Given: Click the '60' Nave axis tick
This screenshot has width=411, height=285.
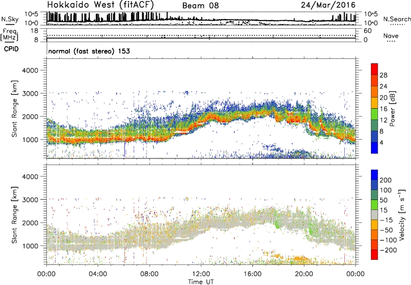Looking at the screenshot, I should (x=367, y=31).
